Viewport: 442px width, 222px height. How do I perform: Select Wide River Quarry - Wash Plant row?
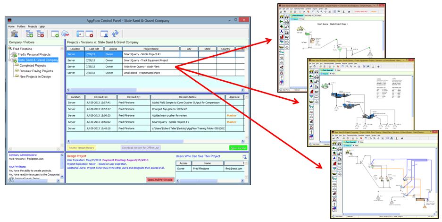tap(155, 67)
